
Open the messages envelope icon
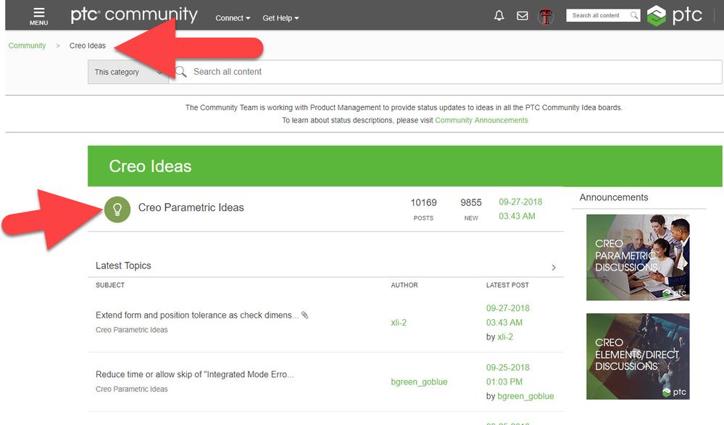(523, 16)
